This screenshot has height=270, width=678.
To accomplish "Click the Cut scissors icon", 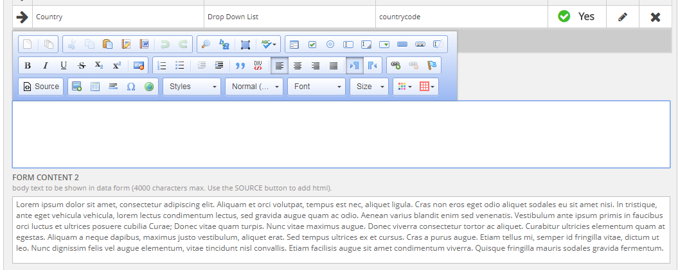I will (72, 44).
